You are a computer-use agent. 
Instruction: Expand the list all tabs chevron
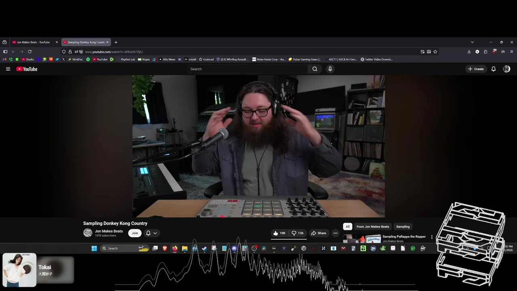click(472, 42)
